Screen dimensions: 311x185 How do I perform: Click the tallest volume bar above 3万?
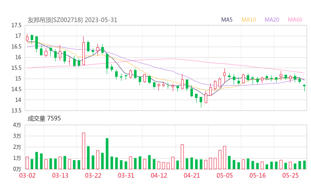[x=84, y=151]
